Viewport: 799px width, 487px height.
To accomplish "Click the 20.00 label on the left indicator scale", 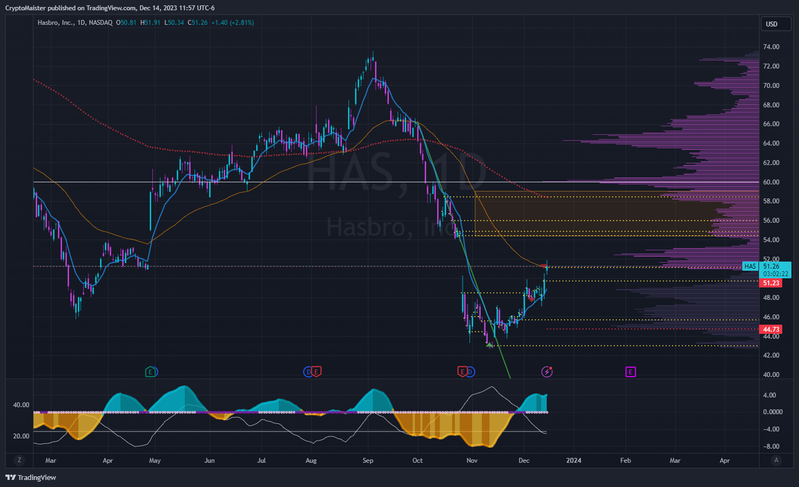I will click(x=21, y=436).
